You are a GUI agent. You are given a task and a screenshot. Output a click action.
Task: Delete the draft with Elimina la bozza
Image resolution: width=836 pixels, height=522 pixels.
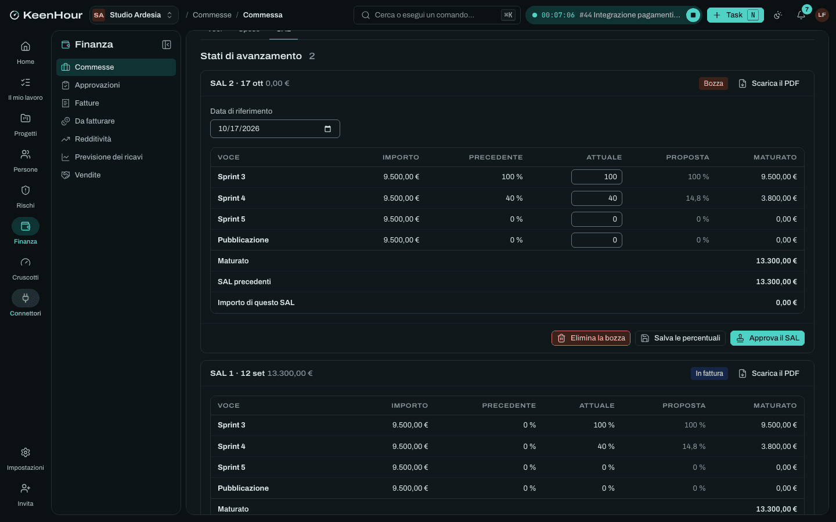(x=591, y=338)
